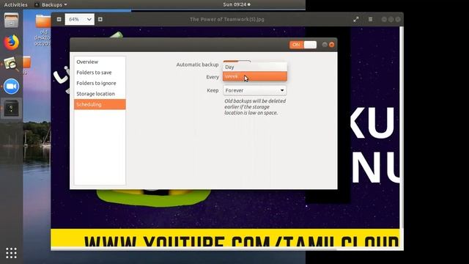
Task: Open the Activities overview
Action: pos(15,4)
